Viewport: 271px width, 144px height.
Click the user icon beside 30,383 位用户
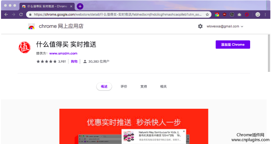point(85,61)
